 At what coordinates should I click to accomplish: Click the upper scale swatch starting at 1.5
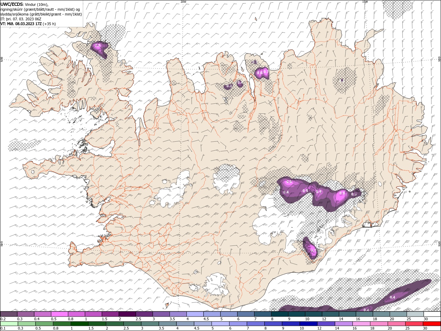[110, 314]
